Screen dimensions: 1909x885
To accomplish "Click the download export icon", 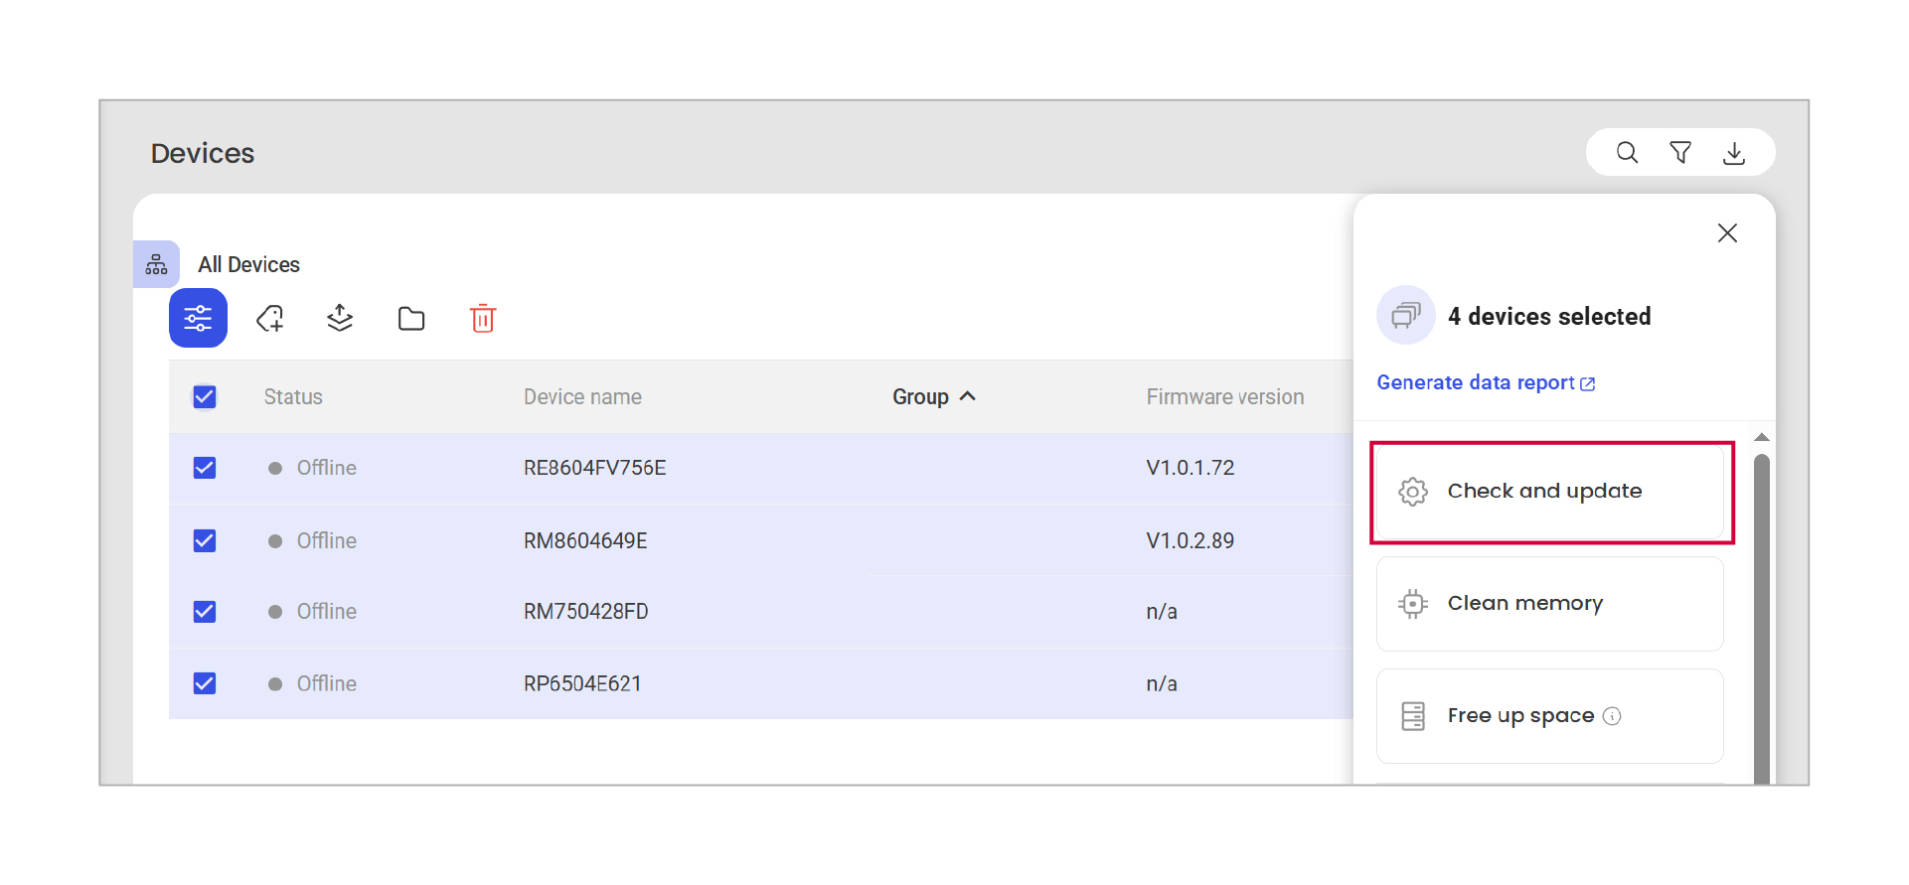I will click(x=1734, y=153).
